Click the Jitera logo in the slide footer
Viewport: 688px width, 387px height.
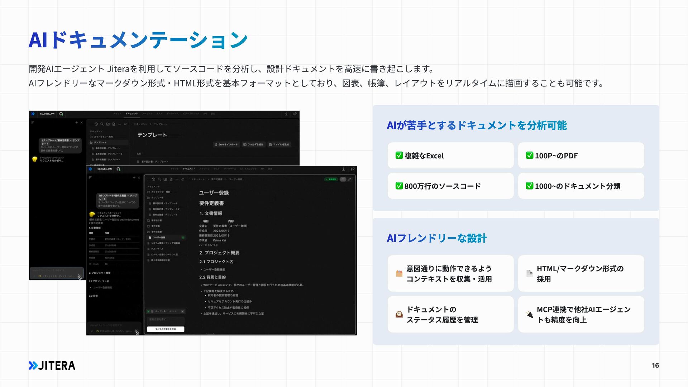point(52,365)
